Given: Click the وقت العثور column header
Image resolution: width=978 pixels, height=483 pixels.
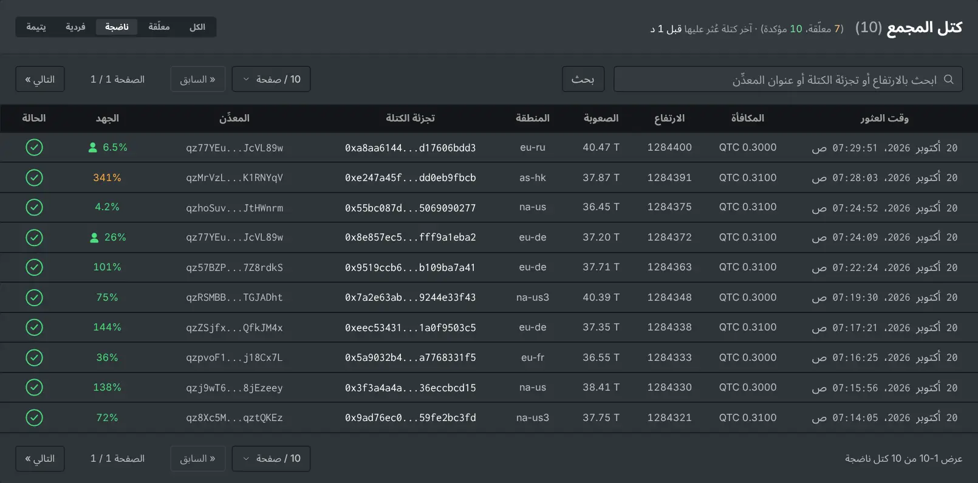Looking at the screenshot, I should coord(884,118).
